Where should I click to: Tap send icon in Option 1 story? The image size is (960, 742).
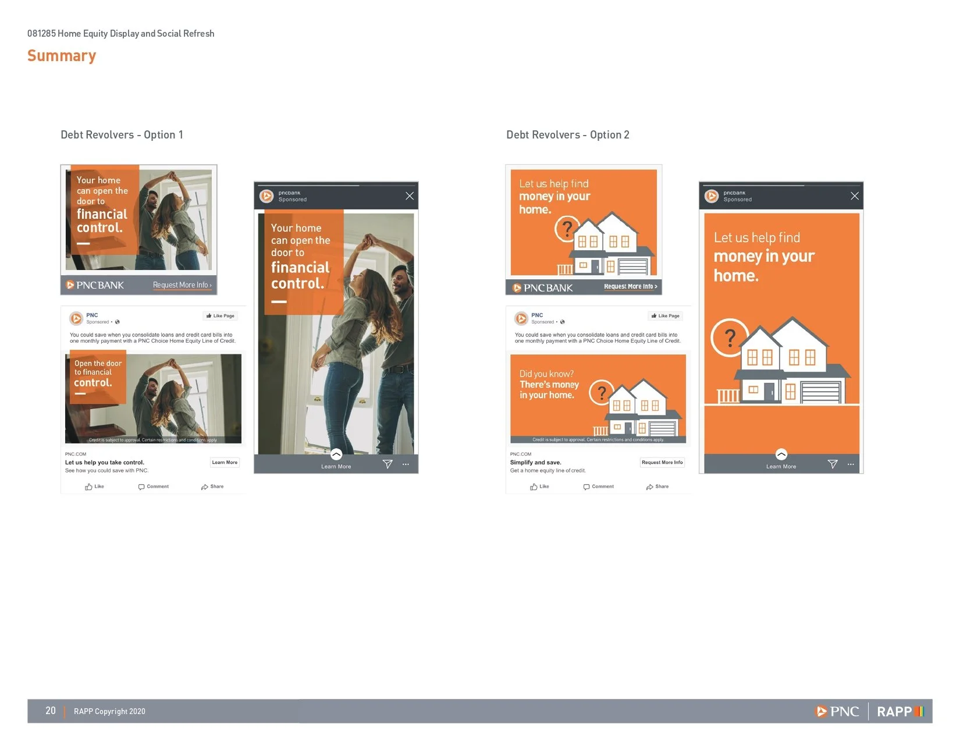387,464
